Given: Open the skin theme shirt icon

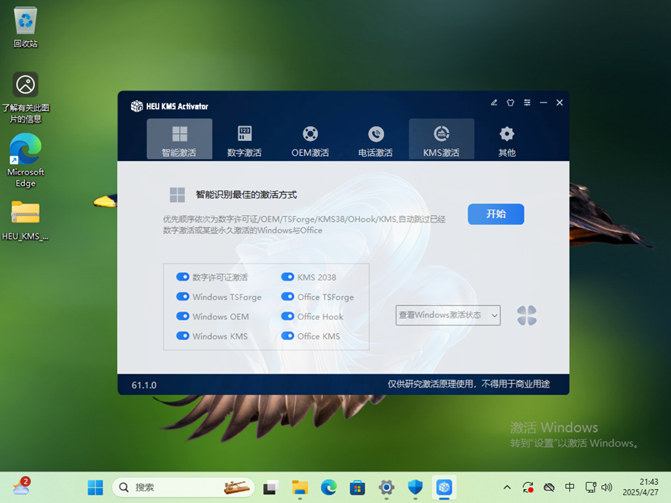Looking at the screenshot, I should tap(510, 102).
